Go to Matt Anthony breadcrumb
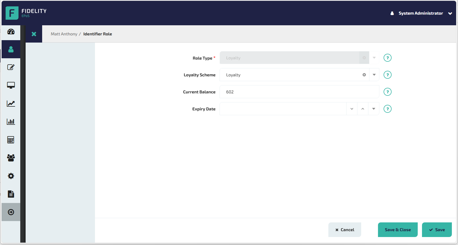The height and width of the screenshot is (245, 458). (x=64, y=34)
